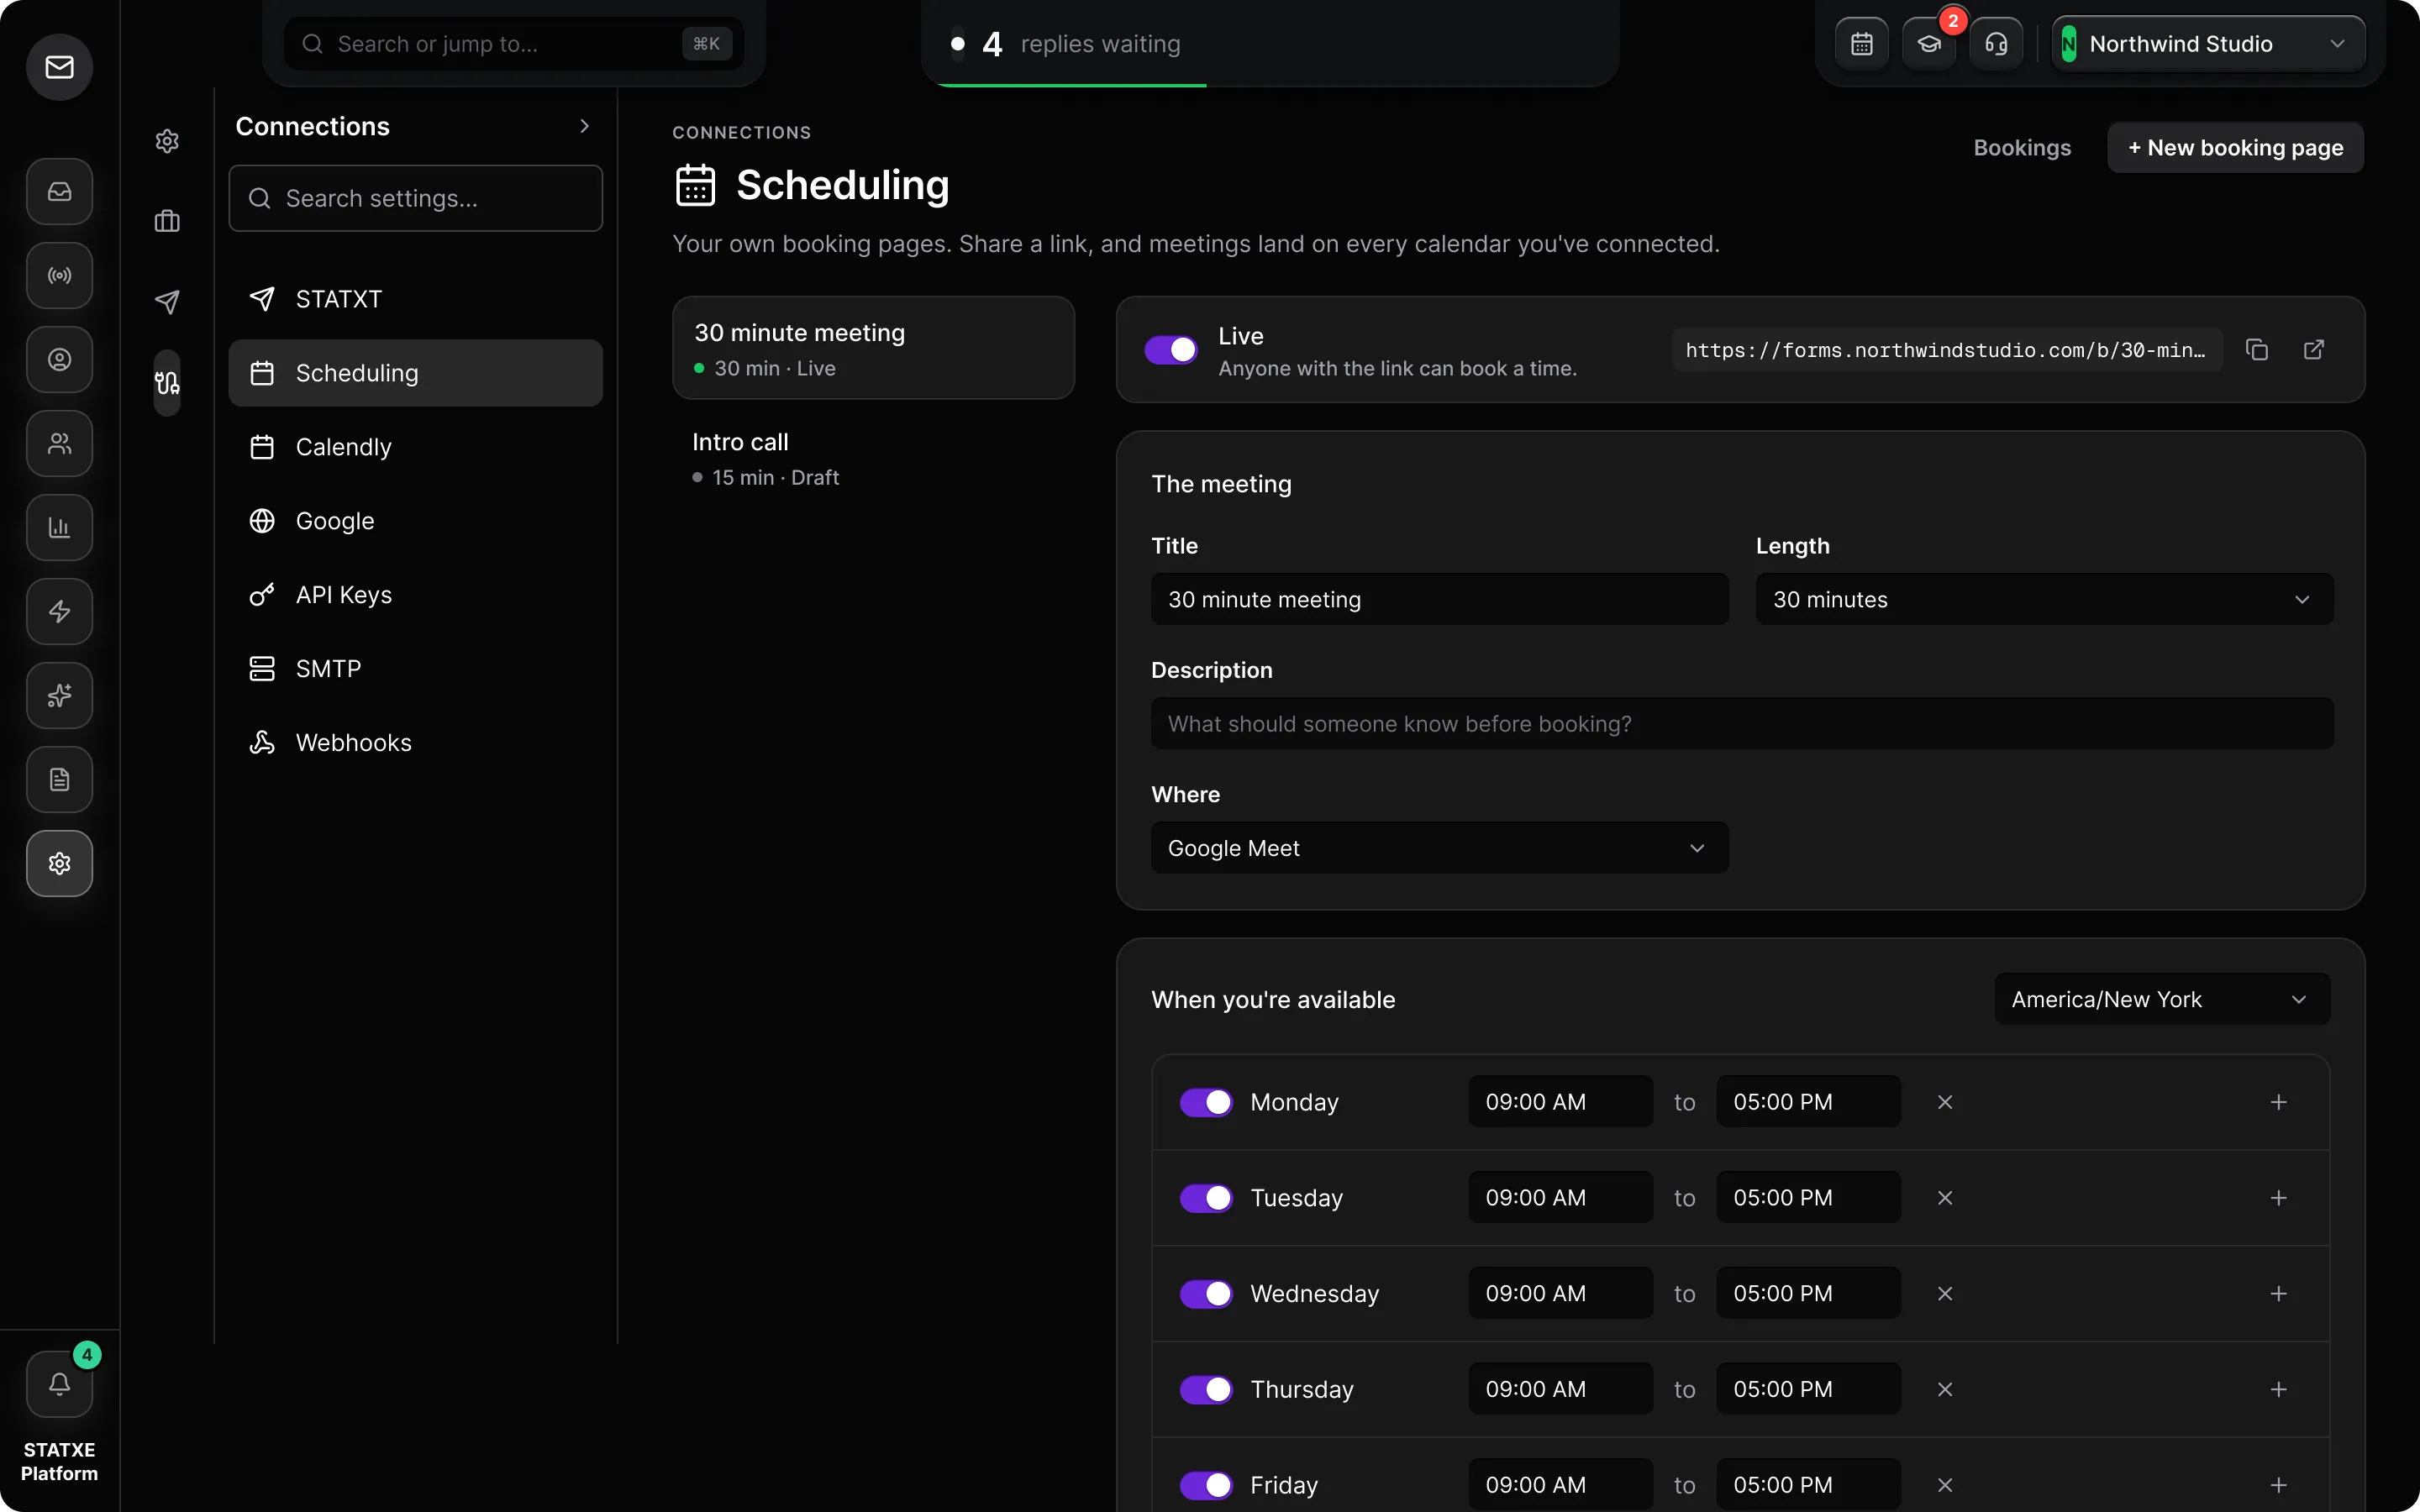Open the Where Google Meet dropdown
Screen dimensions: 2420x1512
(x=1439, y=848)
